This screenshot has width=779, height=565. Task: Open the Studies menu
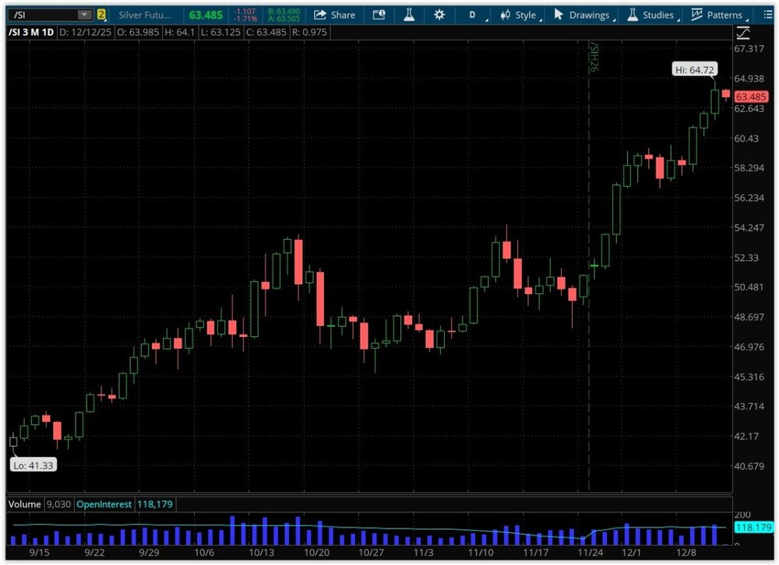(651, 15)
